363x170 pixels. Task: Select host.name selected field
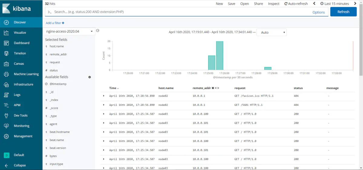point(57,46)
